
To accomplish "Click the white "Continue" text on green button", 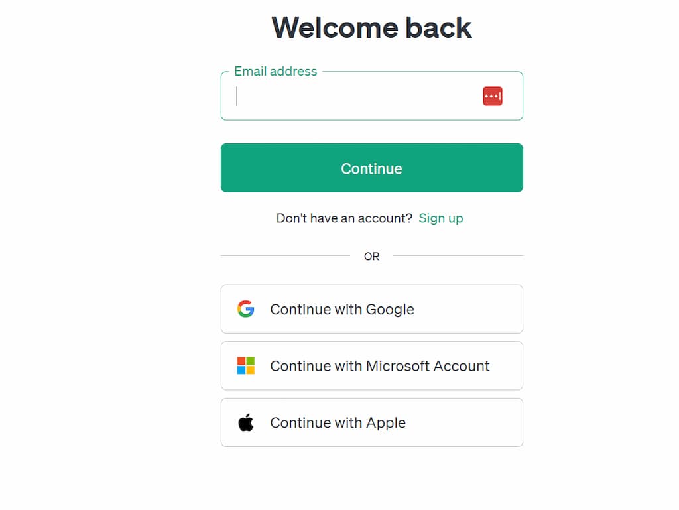I will [371, 169].
